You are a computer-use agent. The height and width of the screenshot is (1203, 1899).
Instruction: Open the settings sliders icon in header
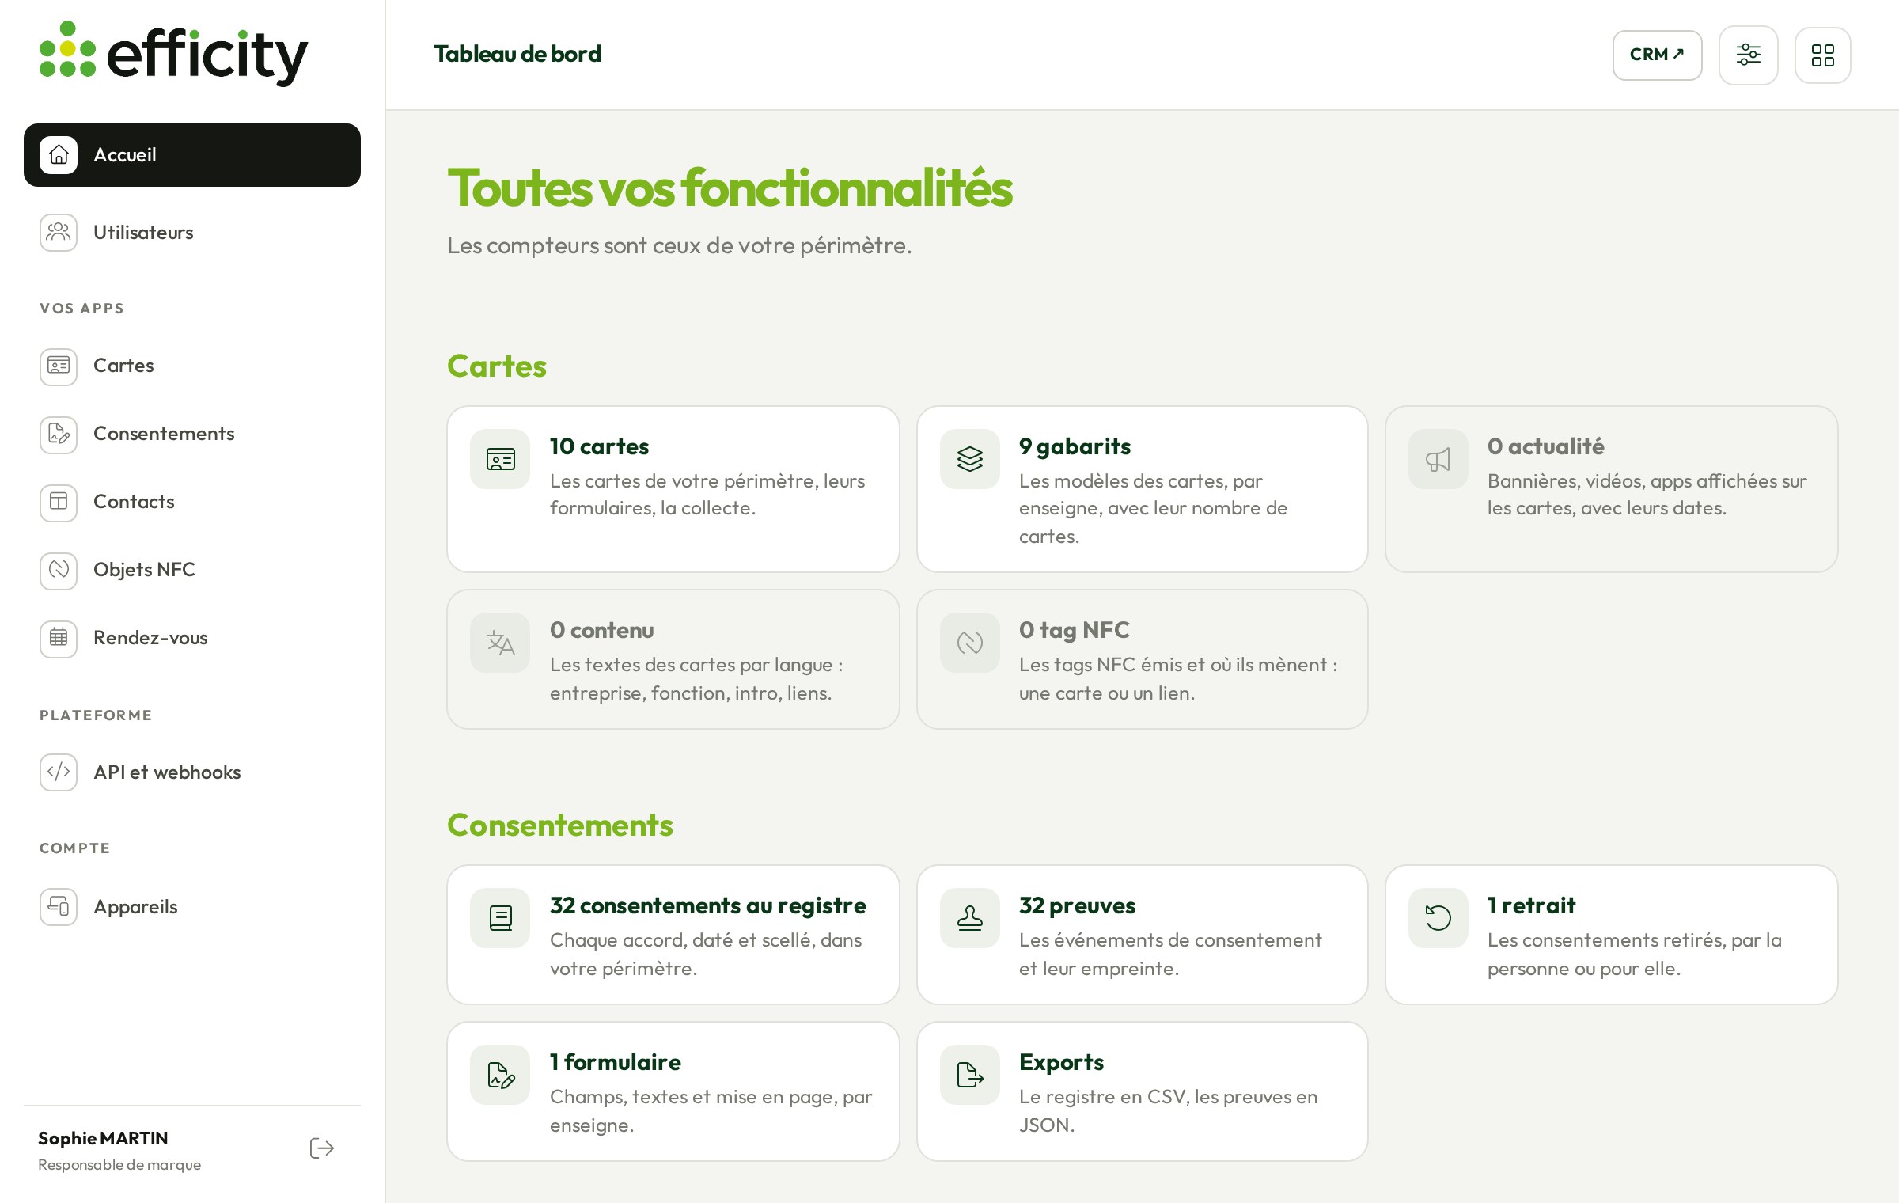click(1748, 55)
